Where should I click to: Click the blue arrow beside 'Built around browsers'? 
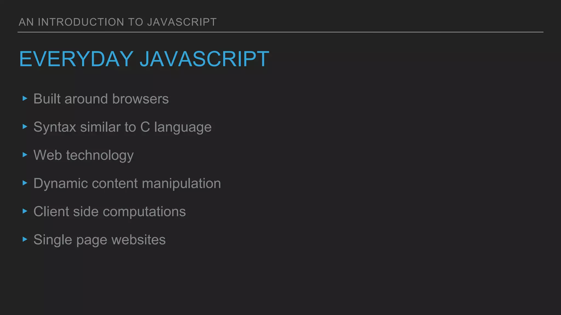25,98
